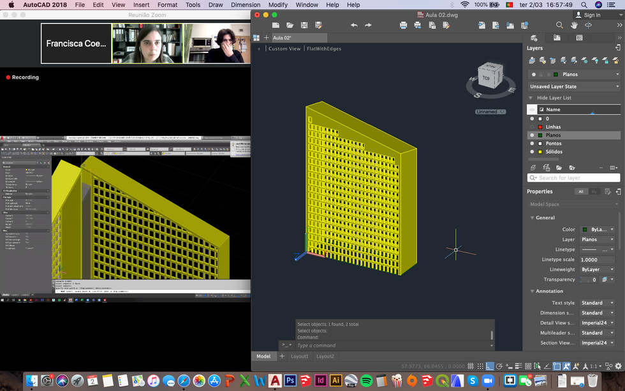Click the Undo arrow icon
Screen dimensions: 625x391
coord(354,25)
